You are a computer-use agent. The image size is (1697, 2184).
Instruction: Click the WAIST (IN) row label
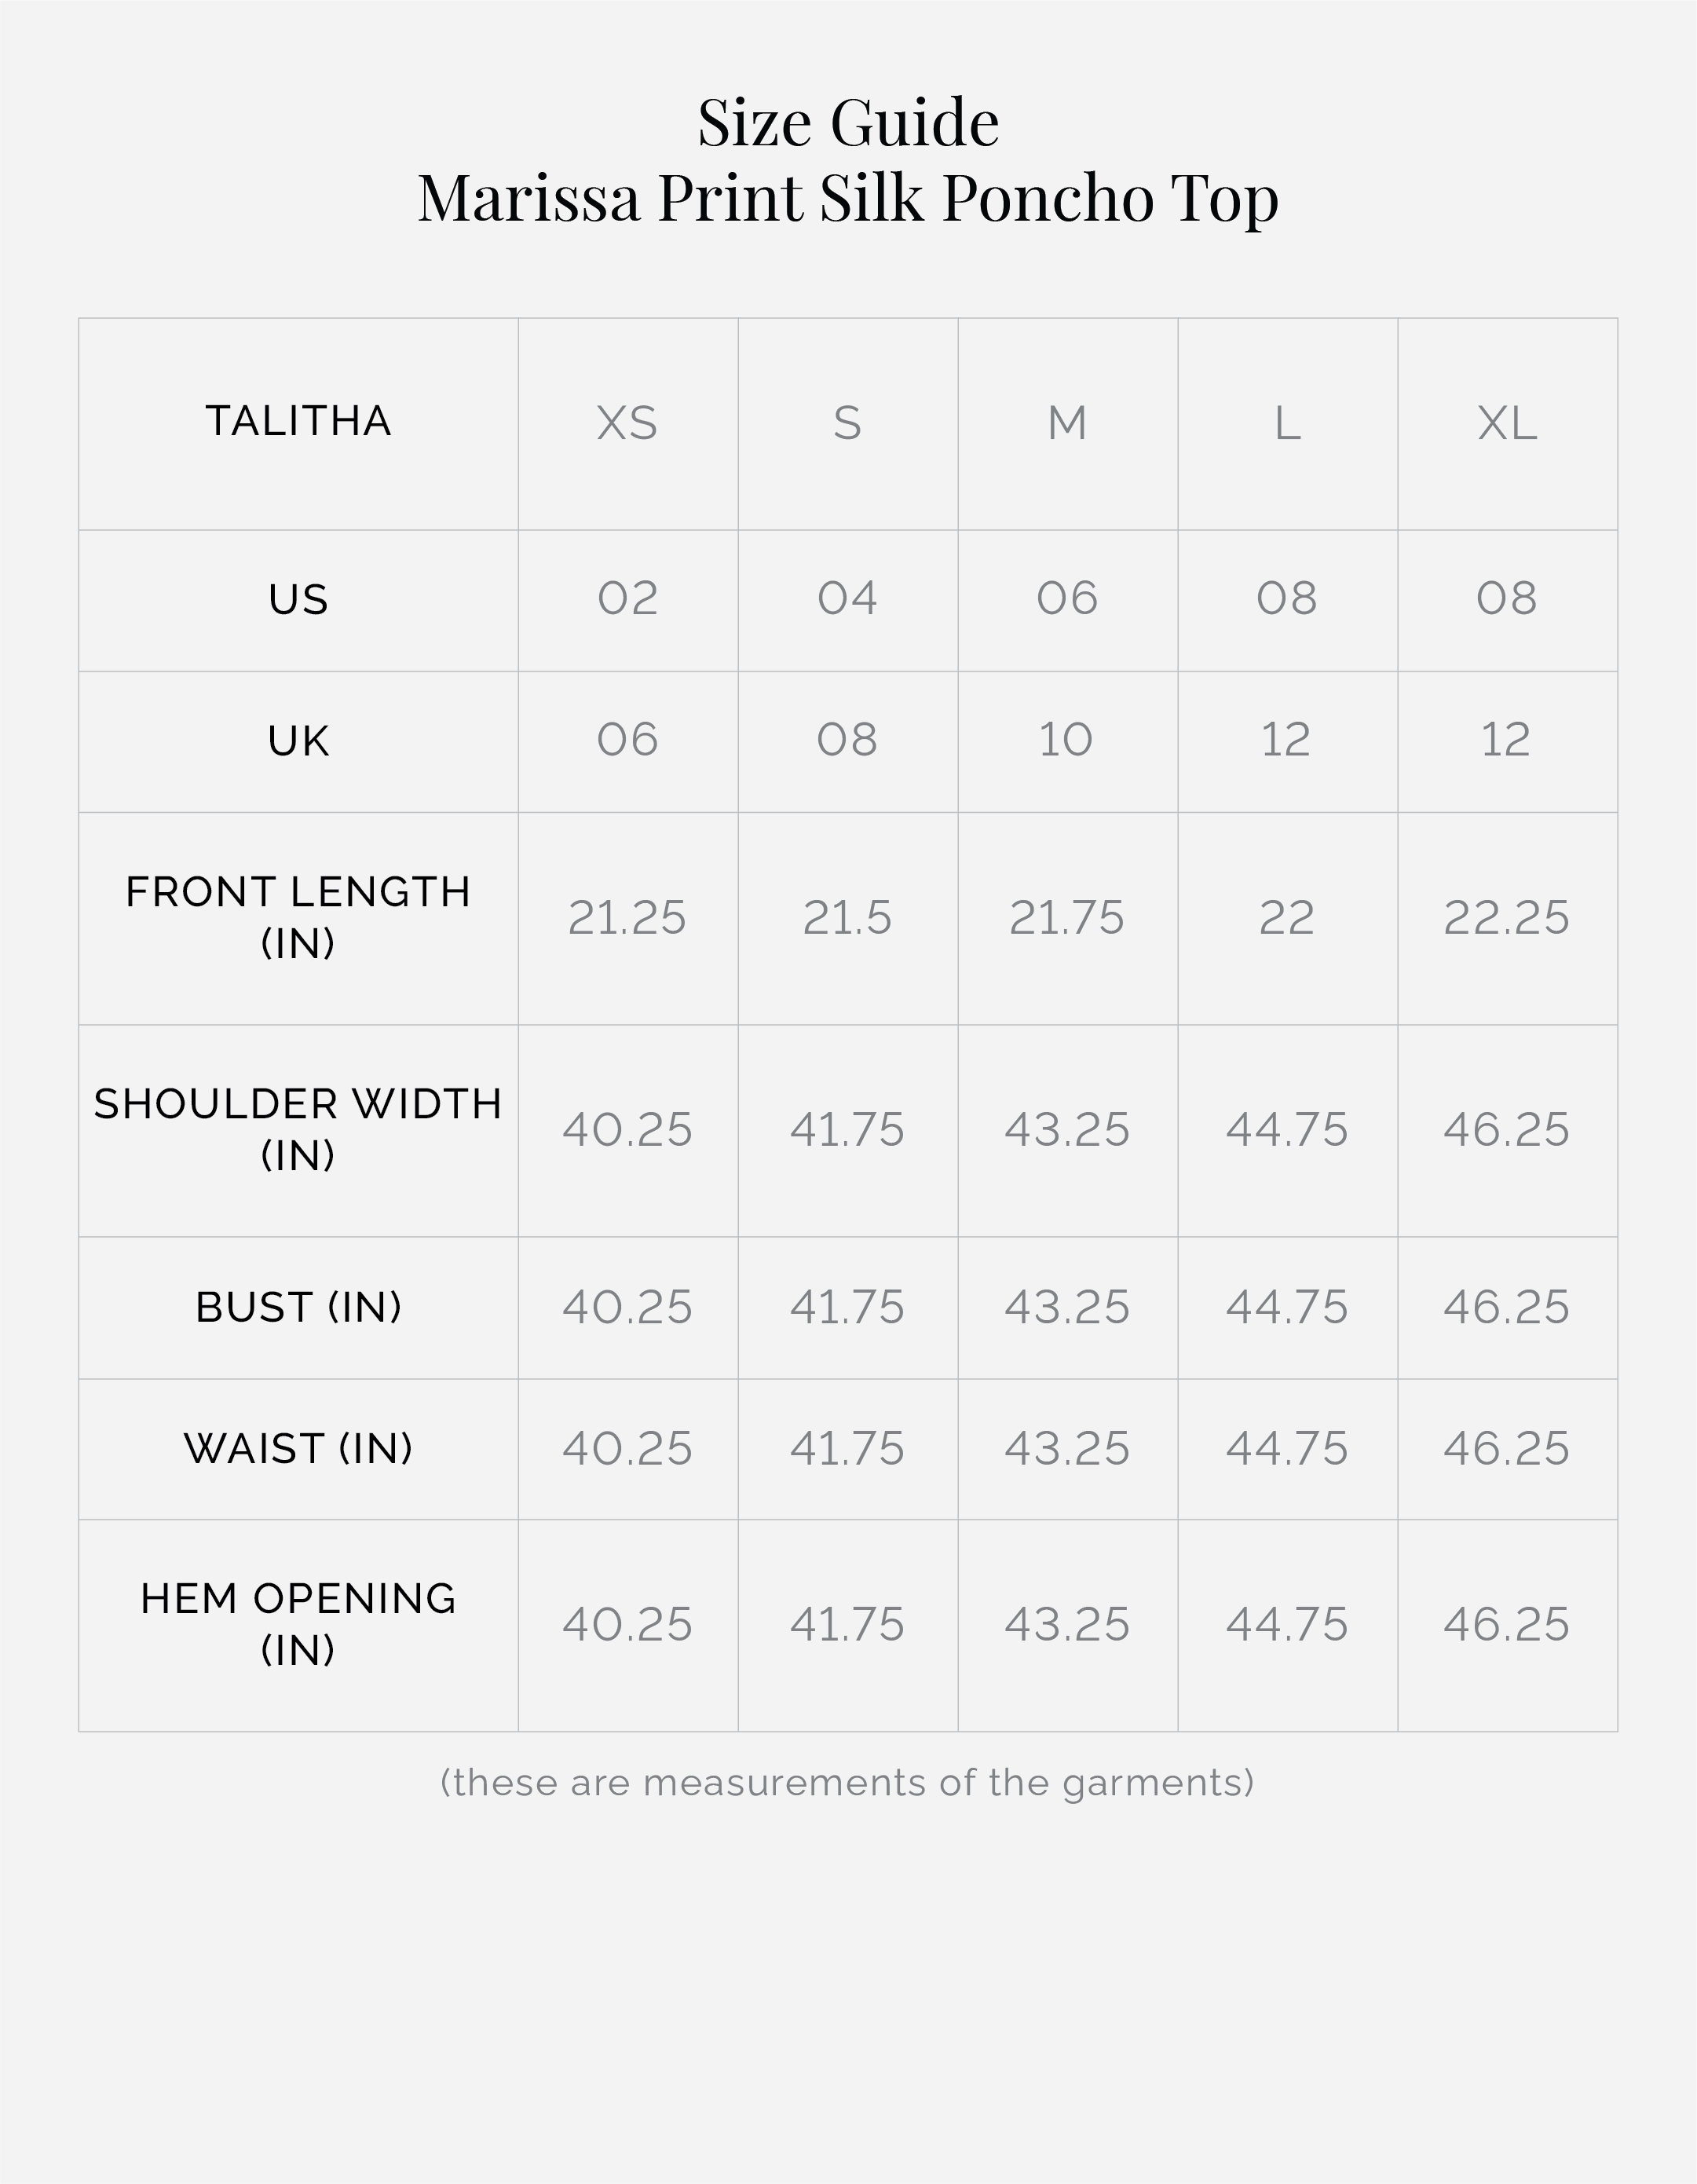click(298, 1448)
